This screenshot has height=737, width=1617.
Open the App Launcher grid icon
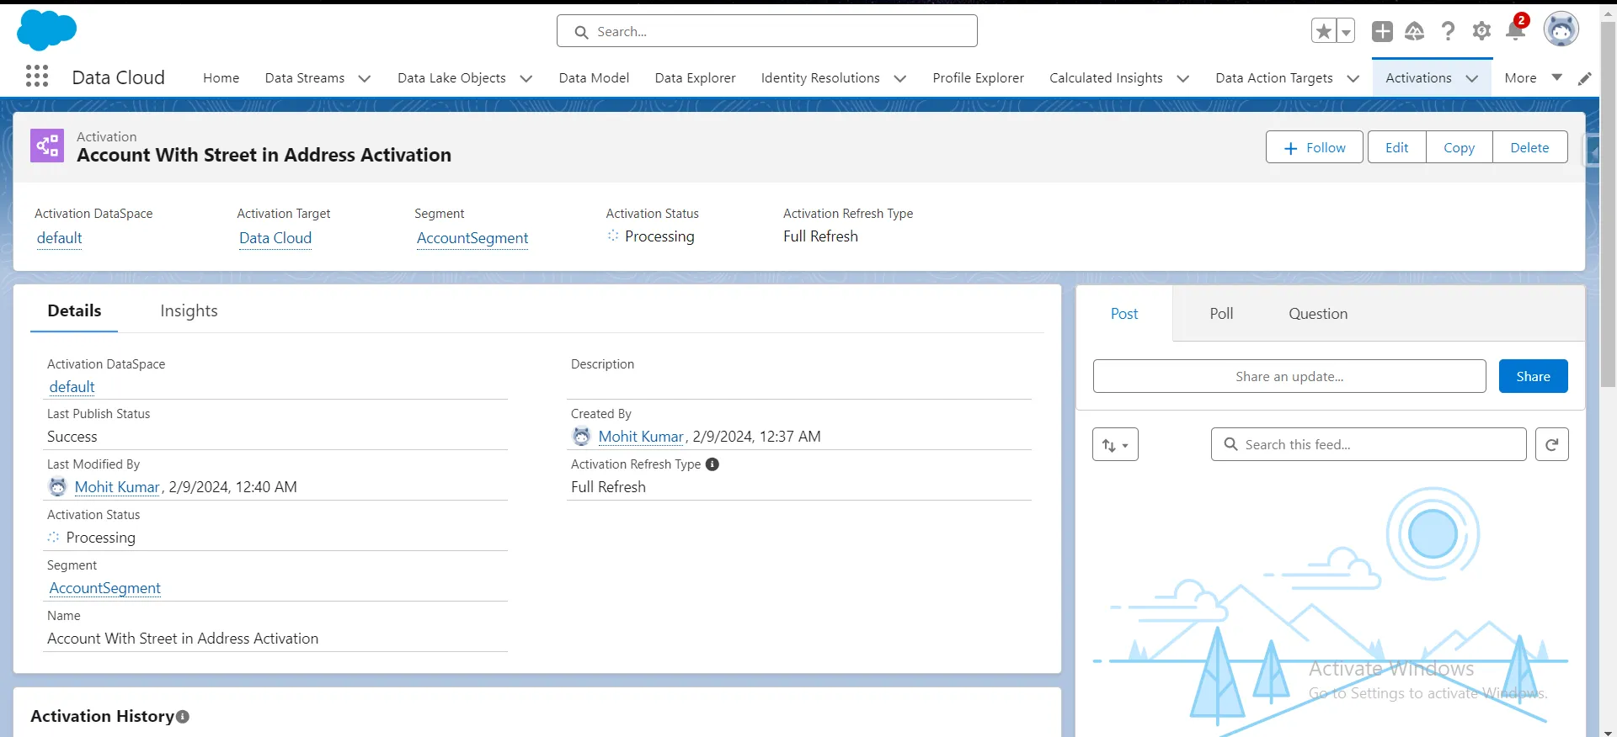[36, 77]
